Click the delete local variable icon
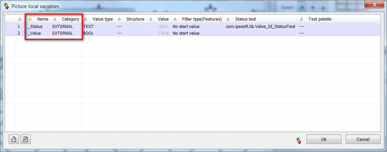Viewport: 387px width, 152px height. (26, 139)
